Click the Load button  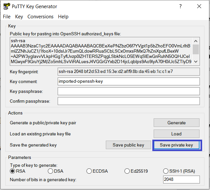[x=177, y=134]
